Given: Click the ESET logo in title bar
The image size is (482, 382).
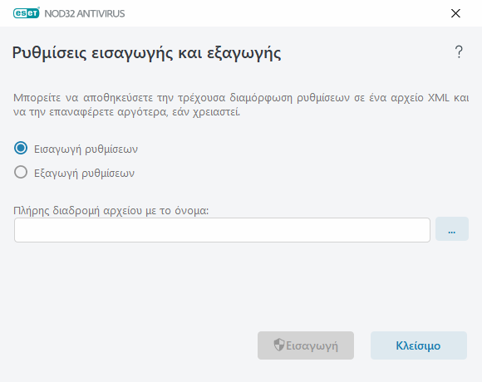Looking at the screenshot, I should point(27,13).
